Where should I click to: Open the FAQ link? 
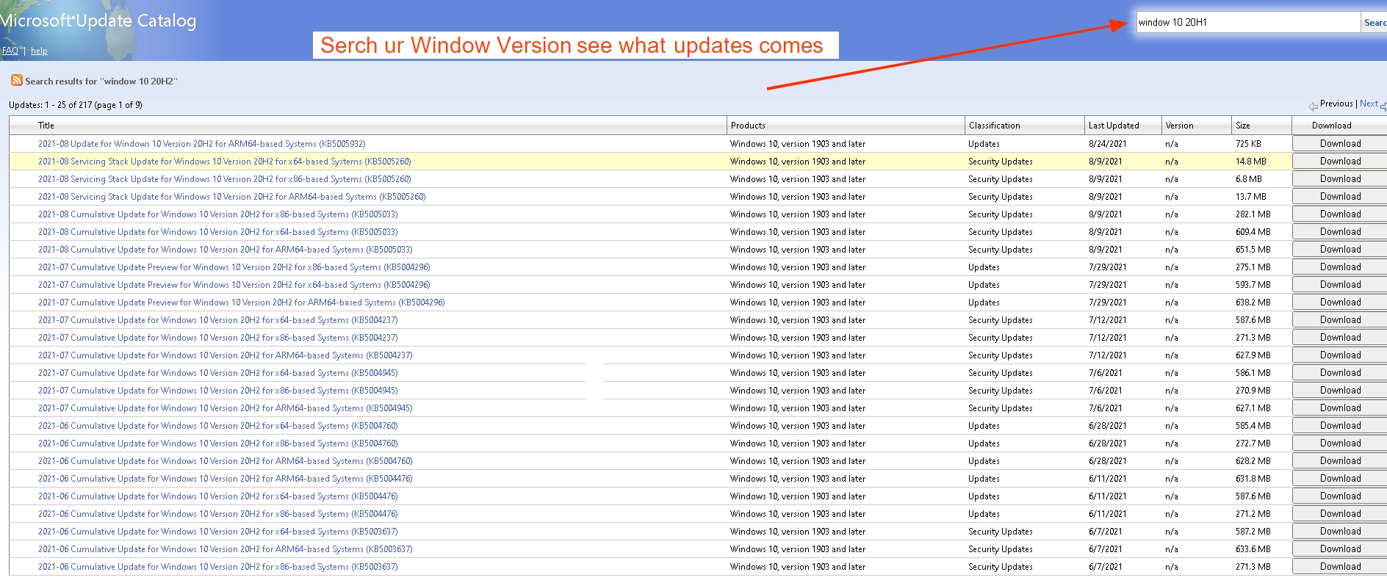coord(10,51)
